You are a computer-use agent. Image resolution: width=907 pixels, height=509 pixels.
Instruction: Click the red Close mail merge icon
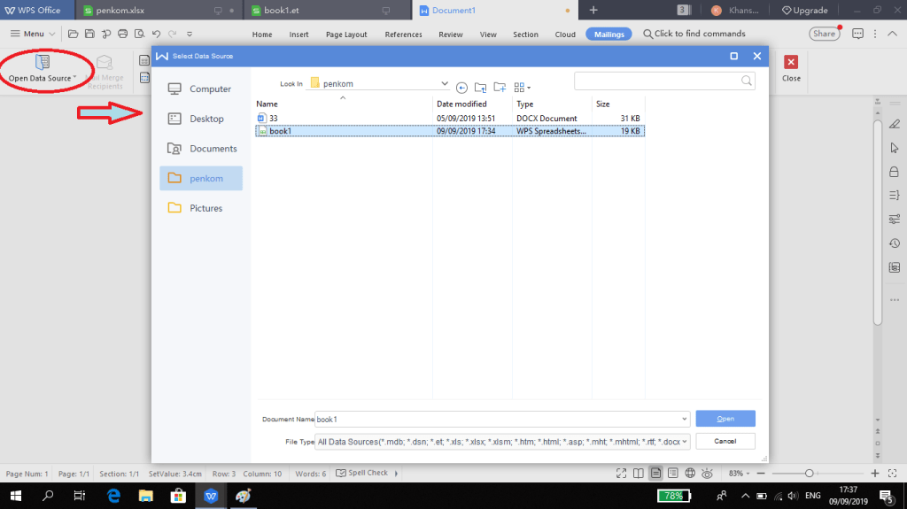coord(791,63)
